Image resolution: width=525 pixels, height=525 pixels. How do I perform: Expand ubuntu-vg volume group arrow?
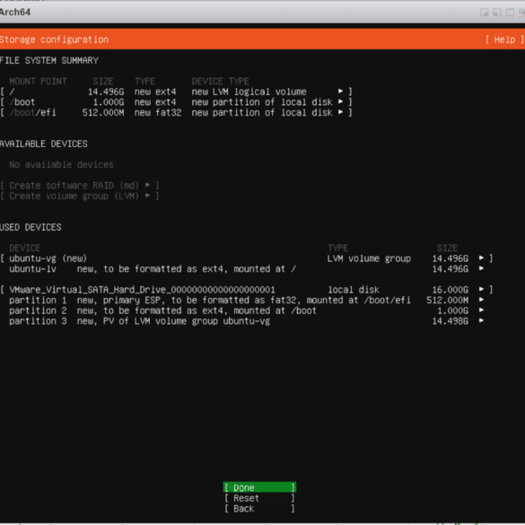pyautogui.click(x=481, y=258)
